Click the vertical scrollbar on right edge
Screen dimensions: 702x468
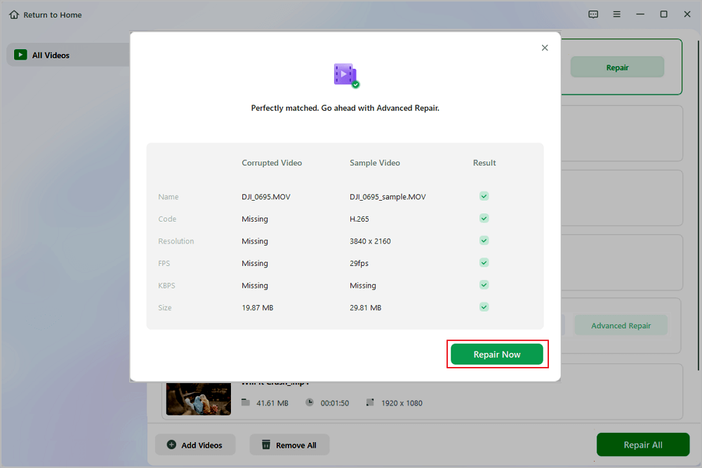tap(698, 206)
